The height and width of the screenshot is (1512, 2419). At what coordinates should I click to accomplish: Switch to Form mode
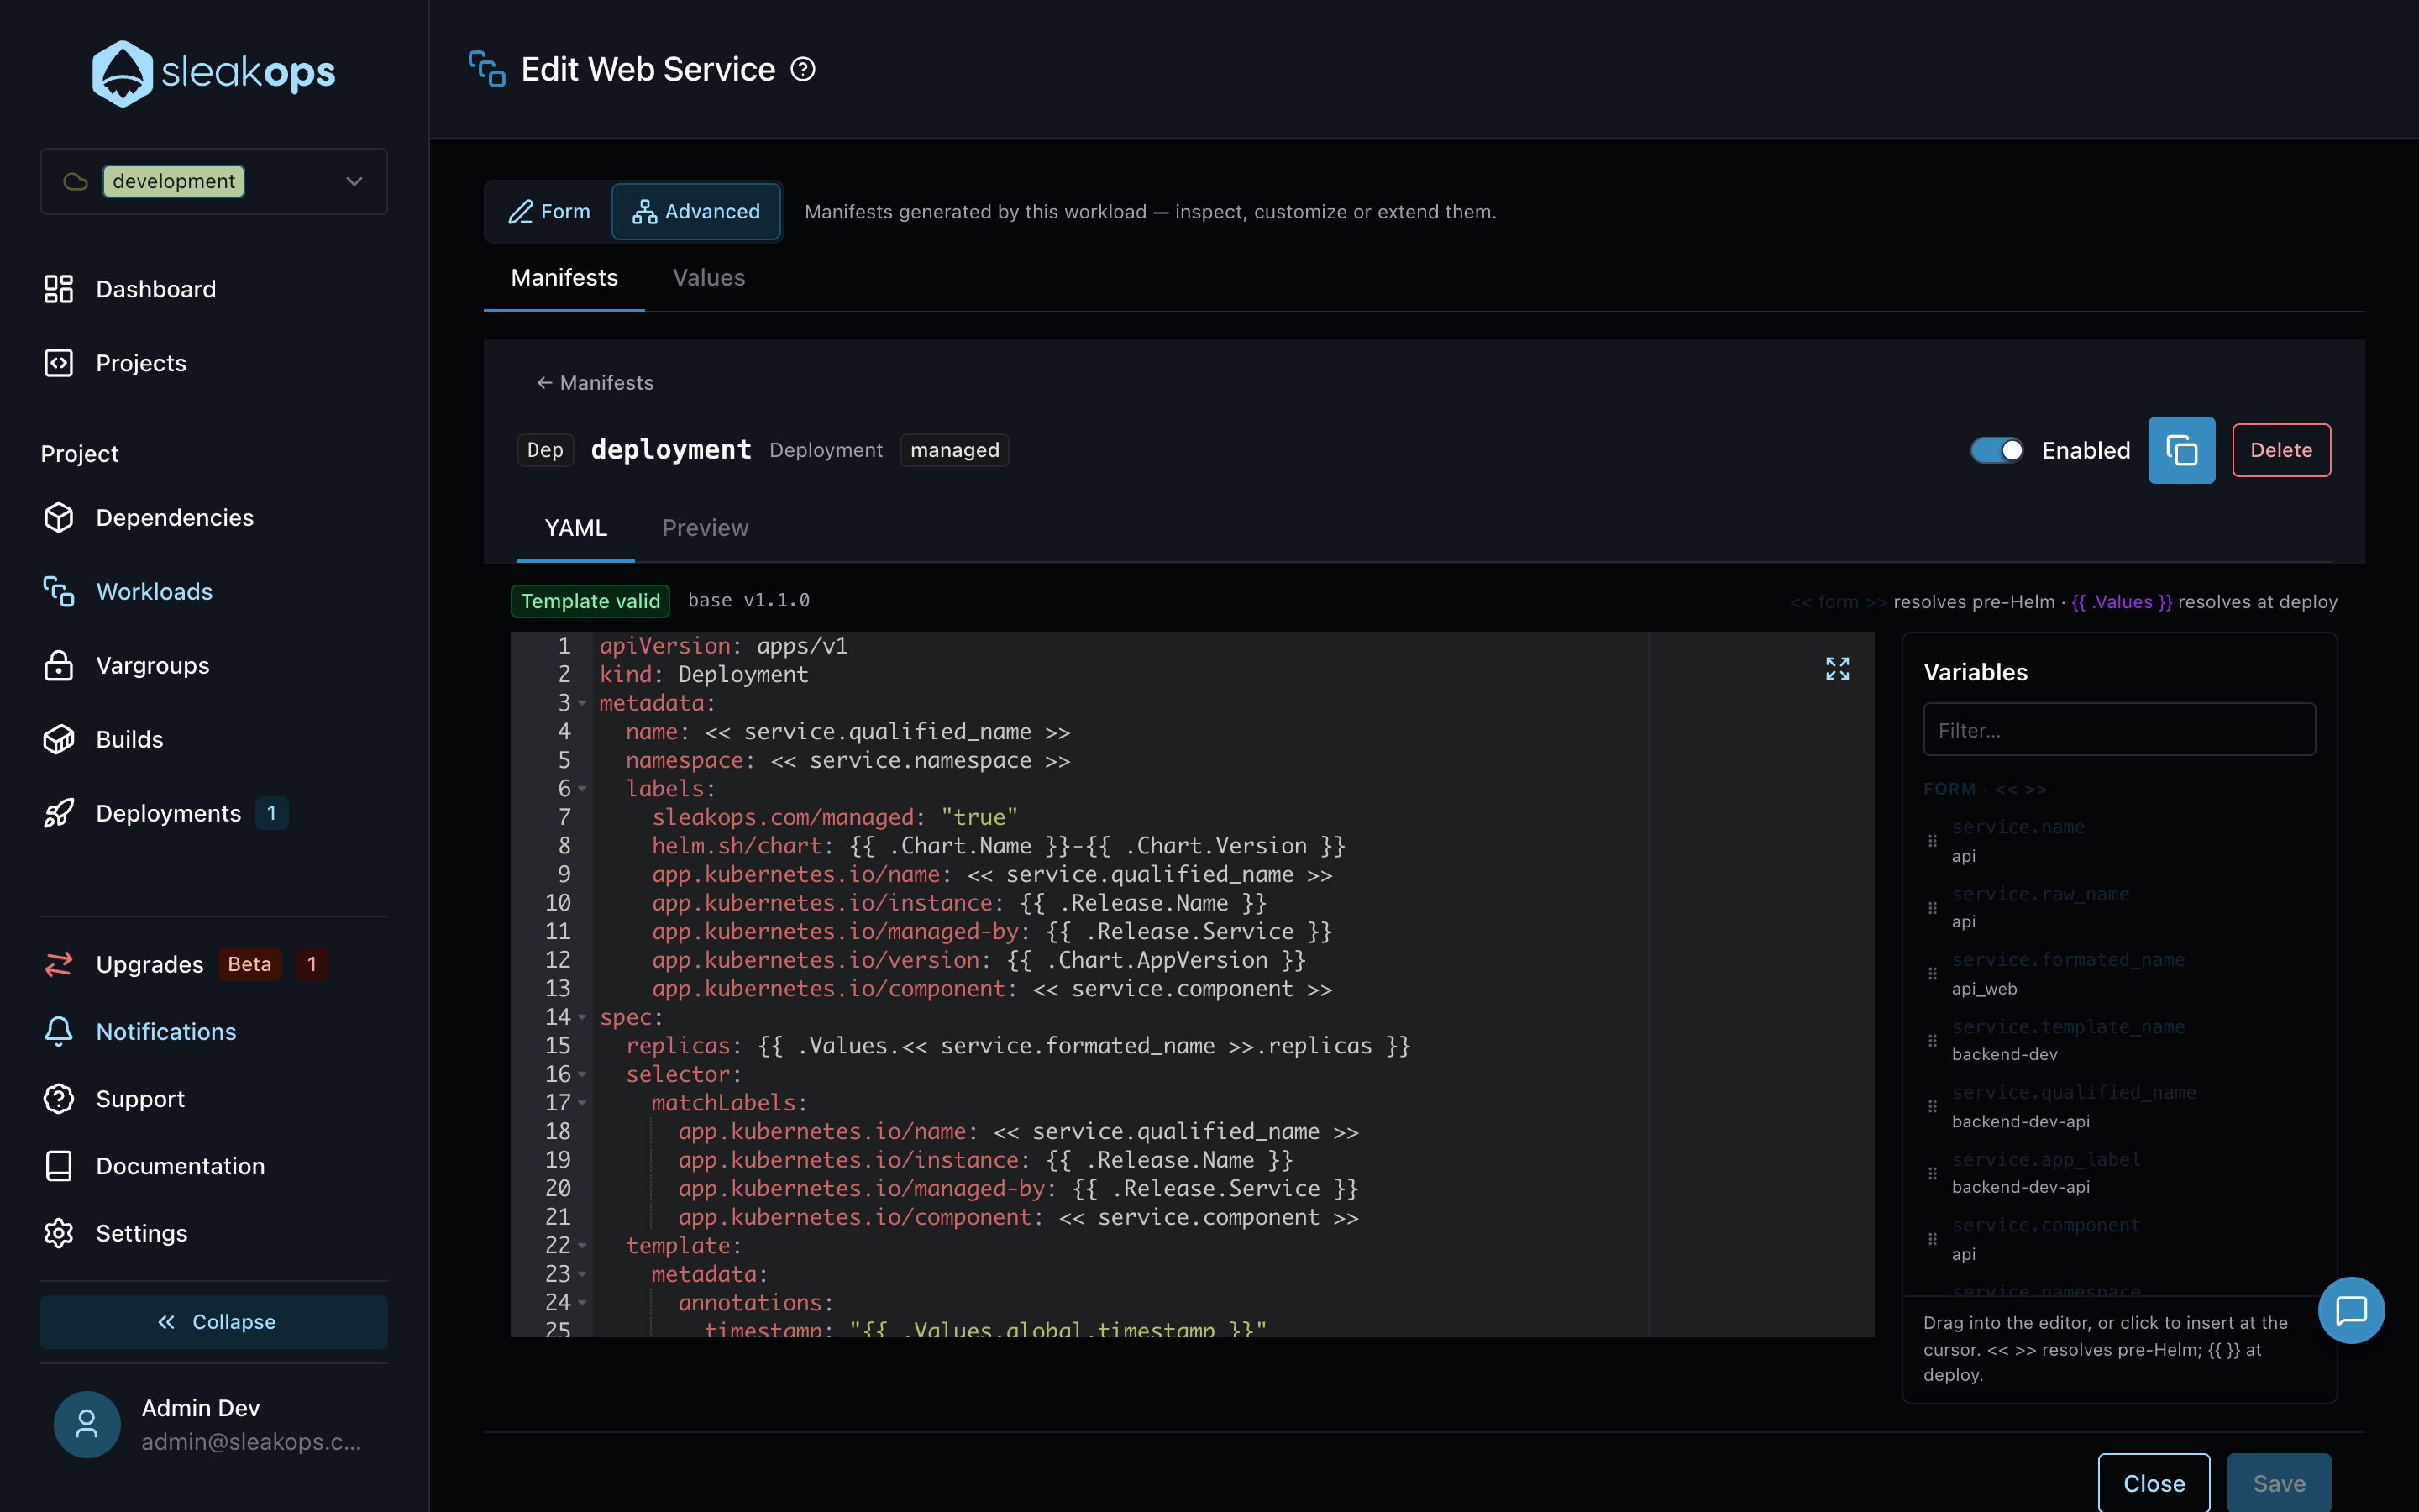pyautogui.click(x=548, y=211)
